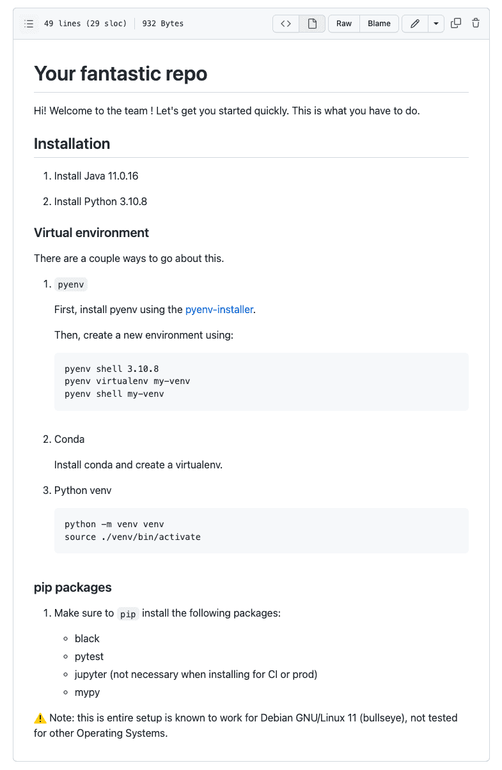The width and height of the screenshot is (502, 770).
Task: Click 'pyenv shell 3.10.8' code line
Action: click(x=112, y=369)
